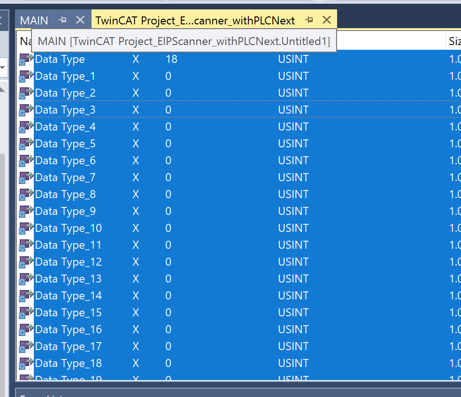461x397 pixels.
Task: Click variable icon of Data Type_6
Action: click(26, 161)
